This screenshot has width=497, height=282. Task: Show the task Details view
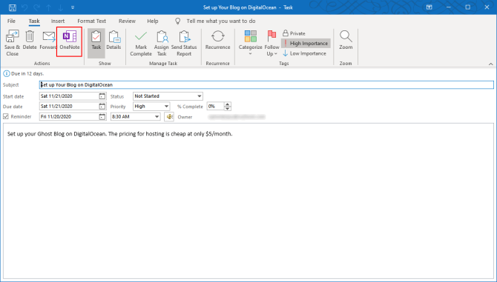(113, 41)
